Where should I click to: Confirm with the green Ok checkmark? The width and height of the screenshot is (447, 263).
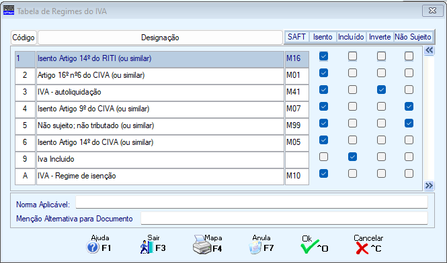(x=310, y=246)
